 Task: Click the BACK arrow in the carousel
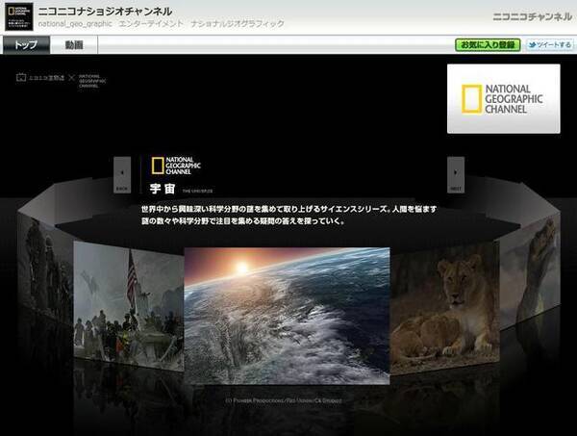[x=122, y=175]
